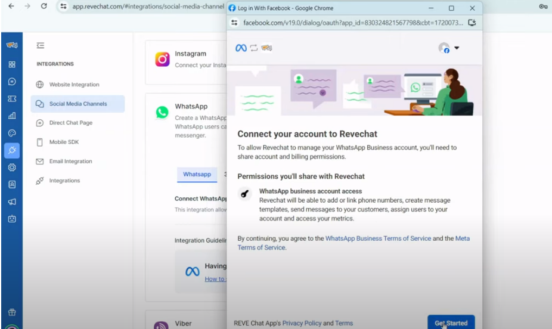Click the 'Permissions you'll share with Revechat' heading

[301, 176]
